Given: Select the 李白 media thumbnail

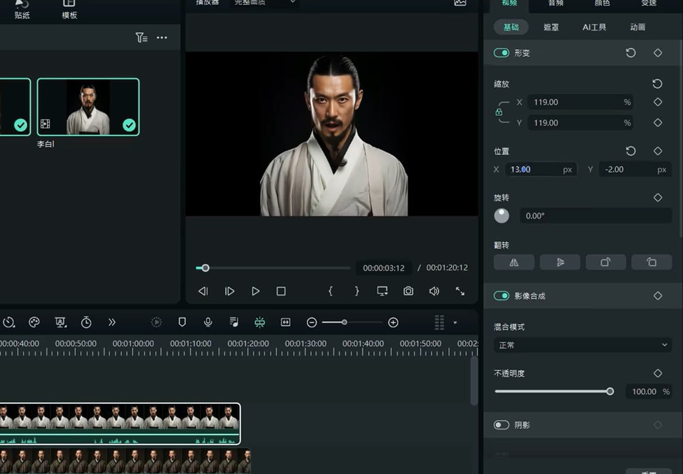Looking at the screenshot, I should point(88,107).
